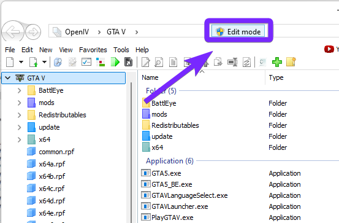Select x64c.rpf in the tree
The width and height of the screenshot is (339, 223).
[x=46, y=189]
